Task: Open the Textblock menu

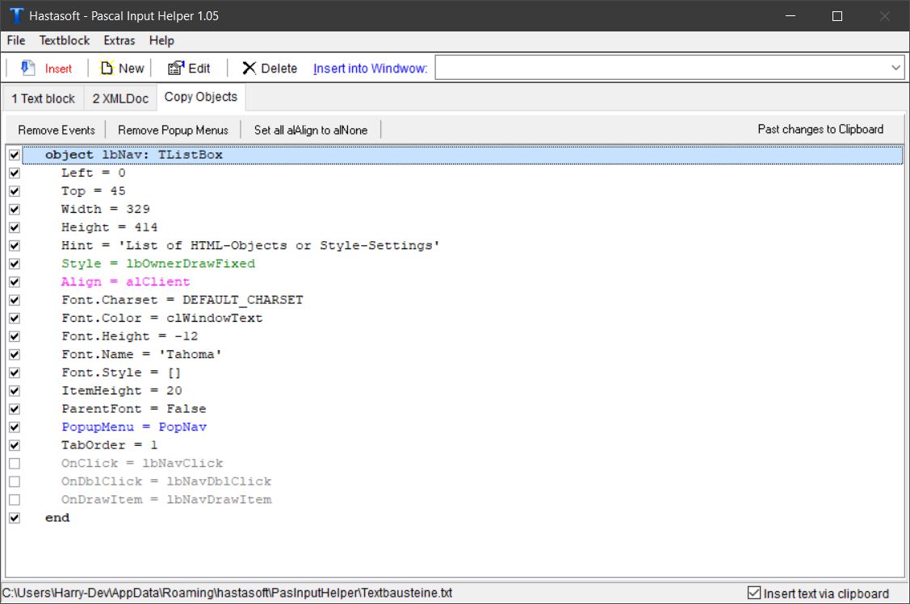Action: point(65,40)
